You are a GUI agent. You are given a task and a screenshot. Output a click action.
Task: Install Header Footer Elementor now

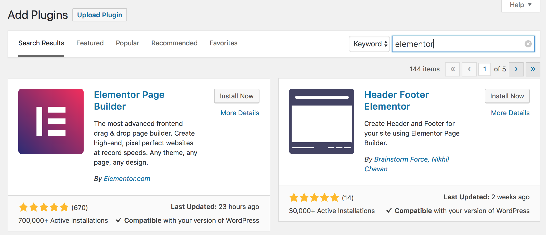pos(507,96)
